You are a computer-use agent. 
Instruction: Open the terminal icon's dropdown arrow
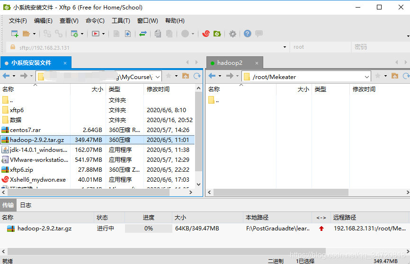click(103, 34)
